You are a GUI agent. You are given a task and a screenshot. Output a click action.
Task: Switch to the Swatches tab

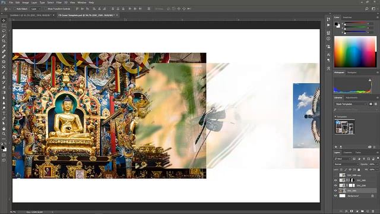click(x=347, y=17)
